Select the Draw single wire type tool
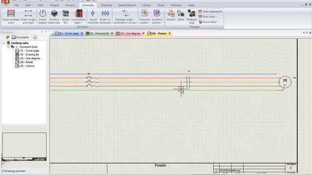The image size is (312, 175). [x=28, y=17]
